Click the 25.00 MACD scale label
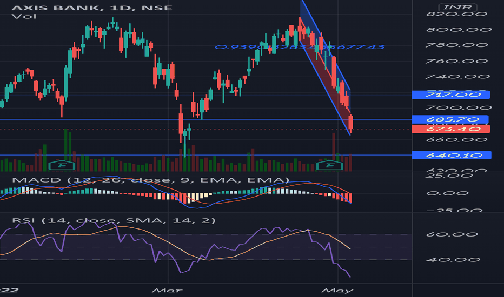The width and height of the screenshot is (504, 297). (449, 175)
